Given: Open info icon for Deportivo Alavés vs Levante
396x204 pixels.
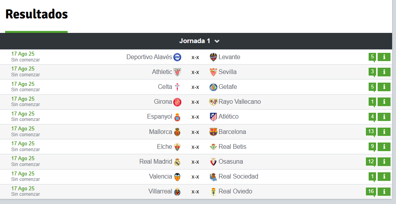Looking at the screenshot, I should click(x=384, y=57).
